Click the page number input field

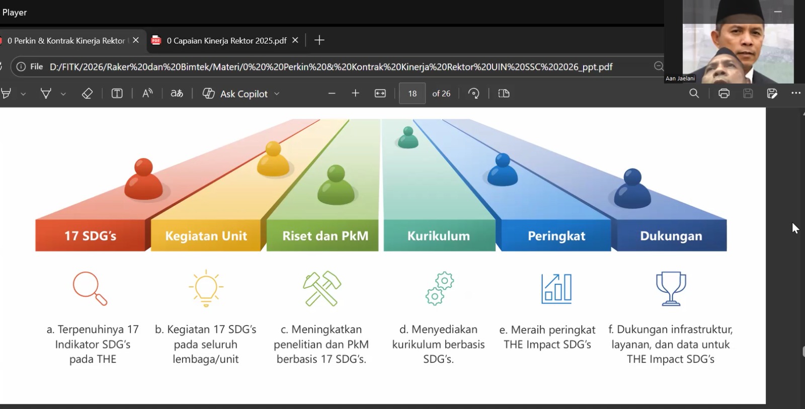[412, 94]
